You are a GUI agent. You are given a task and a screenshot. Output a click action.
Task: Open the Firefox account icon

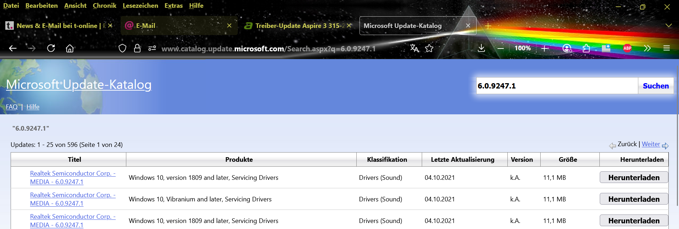pyautogui.click(x=567, y=48)
